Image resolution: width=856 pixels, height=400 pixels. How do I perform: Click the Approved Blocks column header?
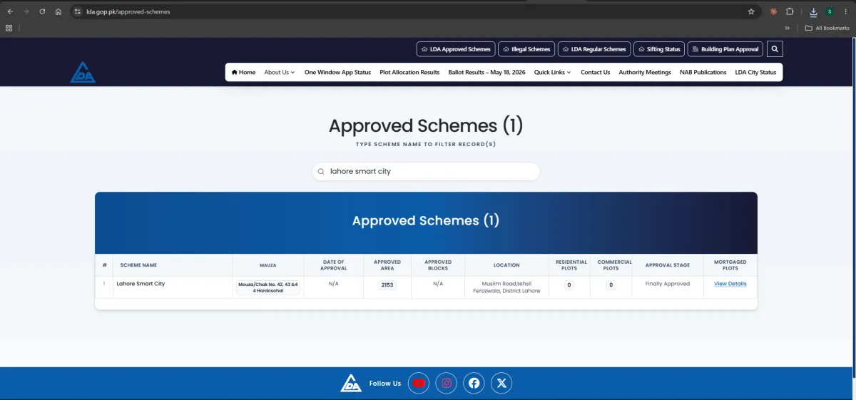pyautogui.click(x=438, y=265)
